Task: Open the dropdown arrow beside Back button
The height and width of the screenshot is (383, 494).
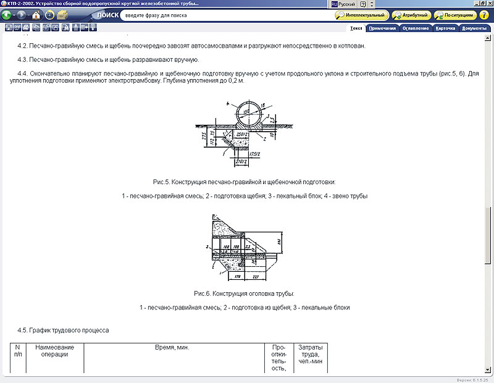Action: point(14,15)
